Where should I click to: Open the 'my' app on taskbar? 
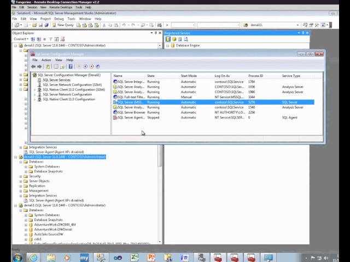point(84,258)
